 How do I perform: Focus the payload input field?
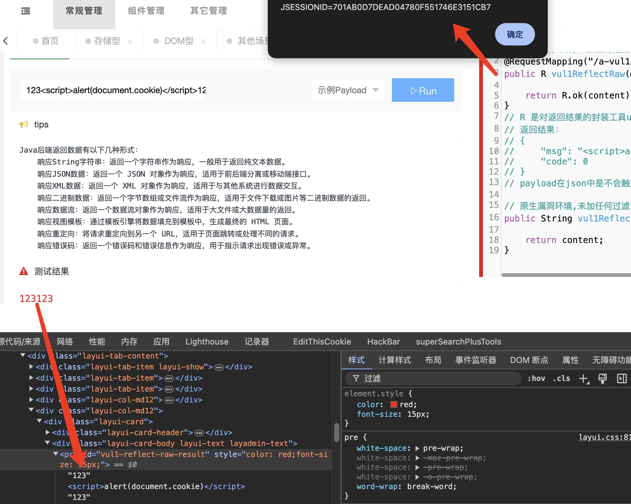click(113, 90)
